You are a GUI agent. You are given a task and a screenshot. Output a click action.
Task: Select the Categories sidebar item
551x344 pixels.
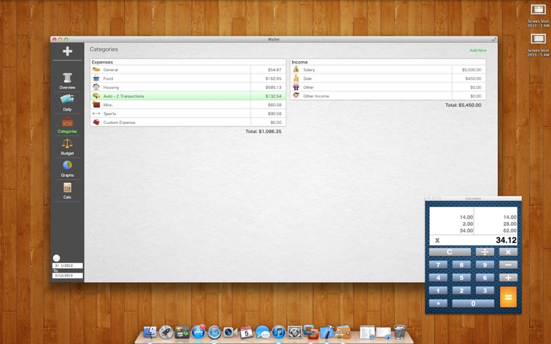coord(67,125)
